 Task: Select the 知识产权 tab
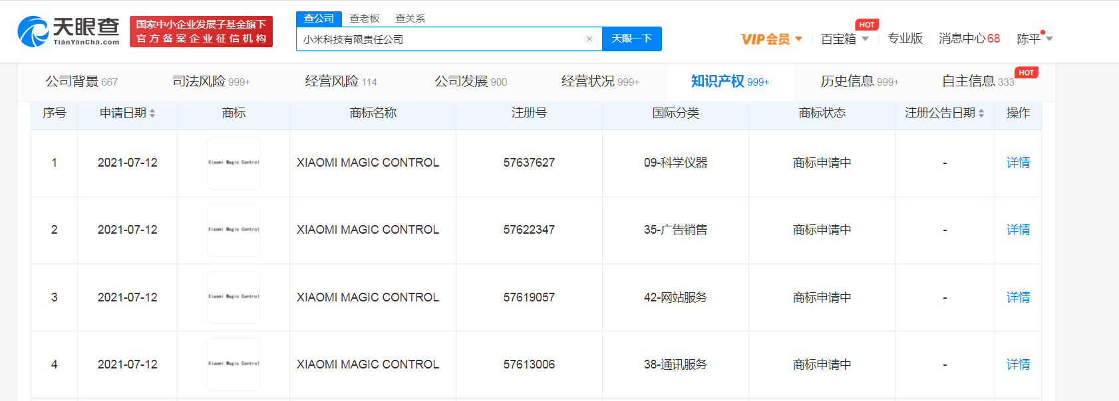tap(730, 82)
